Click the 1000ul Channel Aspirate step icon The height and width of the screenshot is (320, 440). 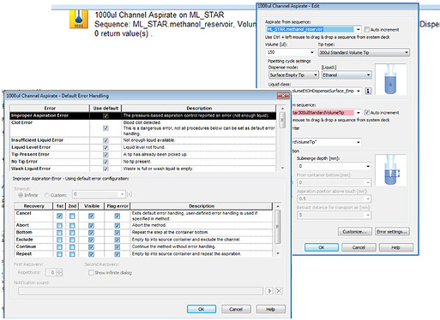point(79,19)
